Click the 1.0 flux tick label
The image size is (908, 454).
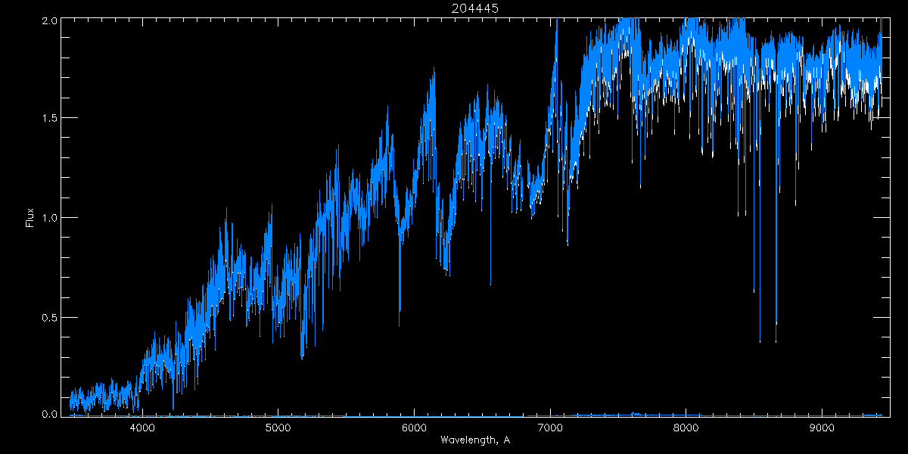[48, 218]
